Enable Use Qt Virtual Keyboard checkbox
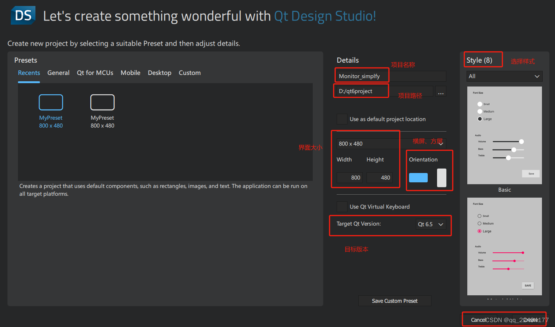Image resolution: width=555 pixels, height=327 pixels. pyautogui.click(x=342, y=207)
